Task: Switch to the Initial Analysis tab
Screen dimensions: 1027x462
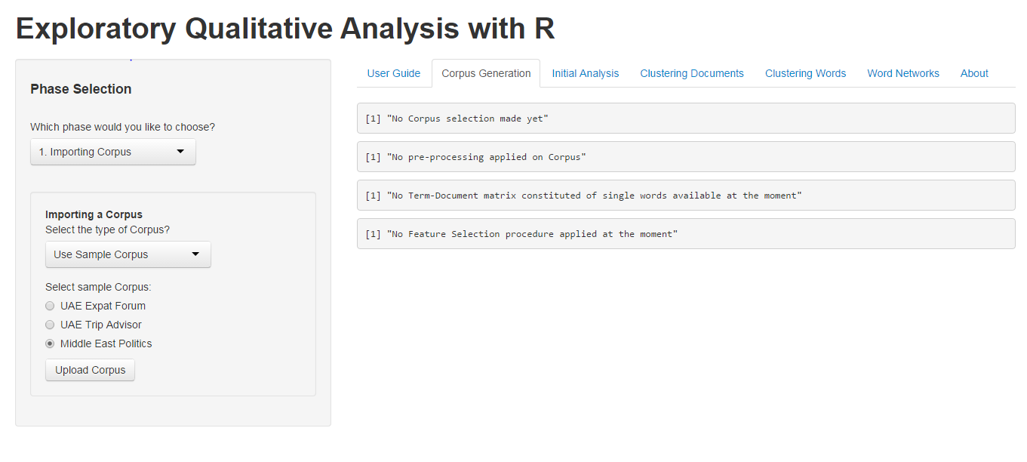Action: [x=585, y=73]
